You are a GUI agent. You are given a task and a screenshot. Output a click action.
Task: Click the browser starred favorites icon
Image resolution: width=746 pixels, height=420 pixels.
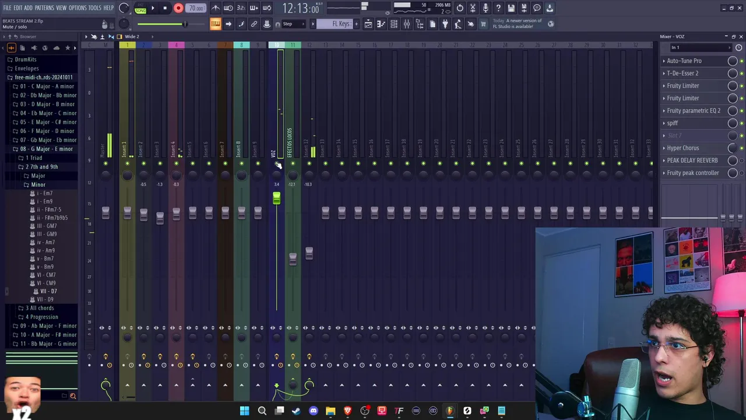tap(68, 48)
